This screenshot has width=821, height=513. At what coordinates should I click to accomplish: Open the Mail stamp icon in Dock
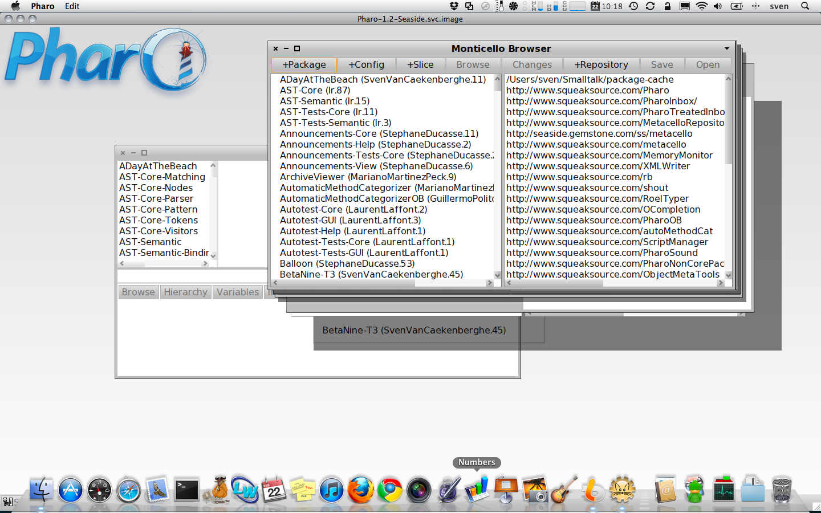[x=157, y=490]
